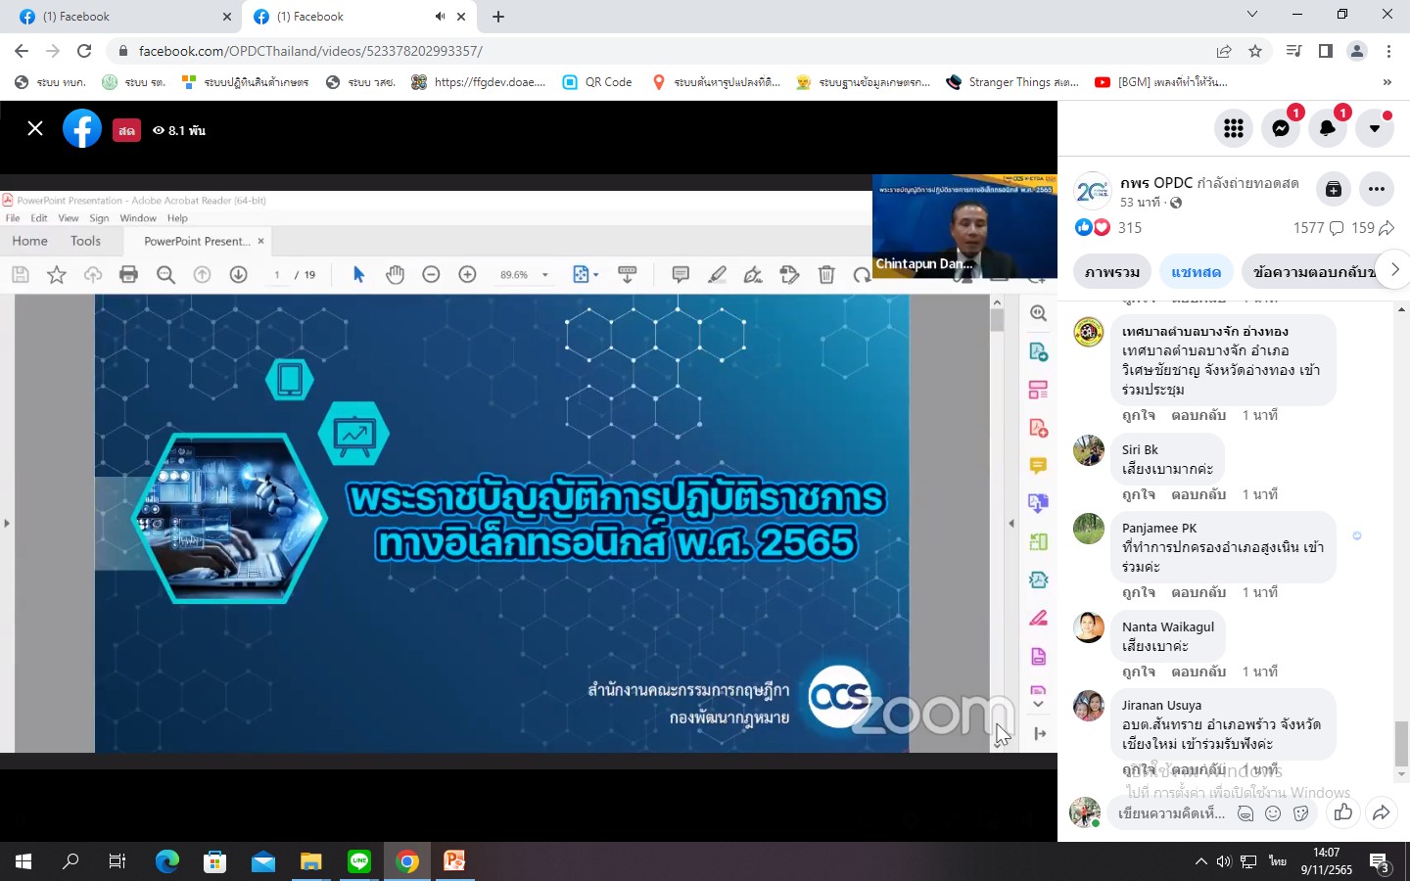Open the LINE app in the taskbar

359,861
